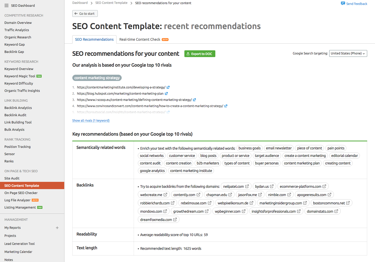
Task: Open external link icon for convinceandconvert URL
Action: (226, 106)
